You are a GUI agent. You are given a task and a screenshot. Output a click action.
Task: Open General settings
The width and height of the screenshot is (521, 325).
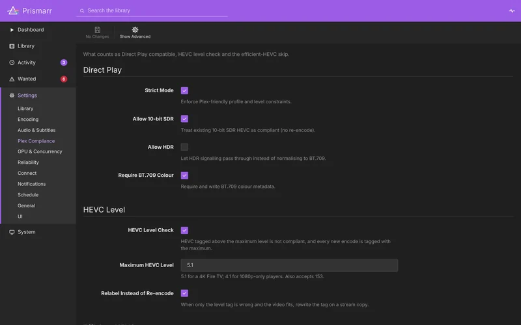click(x=26, y=205)
